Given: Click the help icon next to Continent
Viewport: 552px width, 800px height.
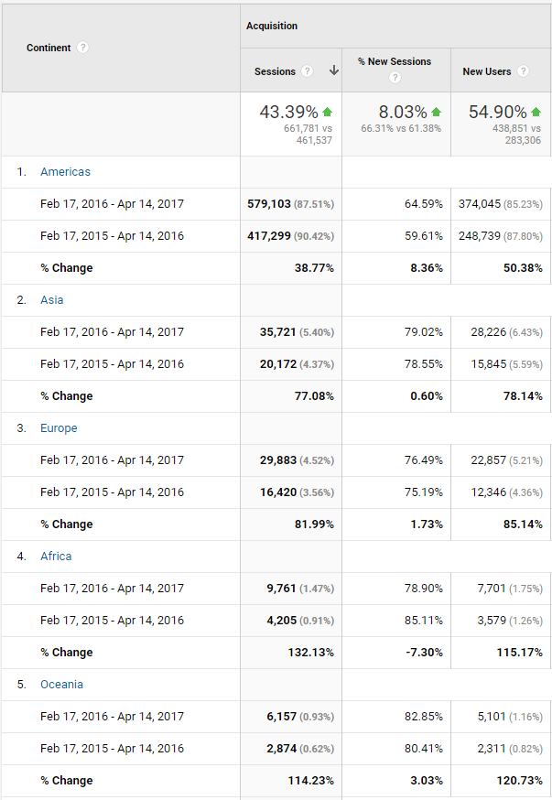Looking at the screenshot, I should tap(82, 48).
